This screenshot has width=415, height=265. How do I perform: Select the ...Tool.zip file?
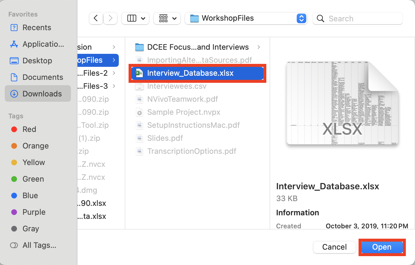point(98,125)
